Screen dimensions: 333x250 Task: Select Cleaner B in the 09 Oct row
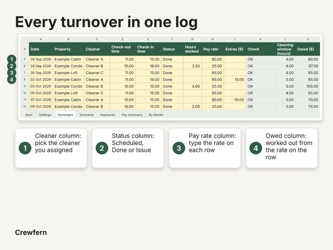pos(97,106)
